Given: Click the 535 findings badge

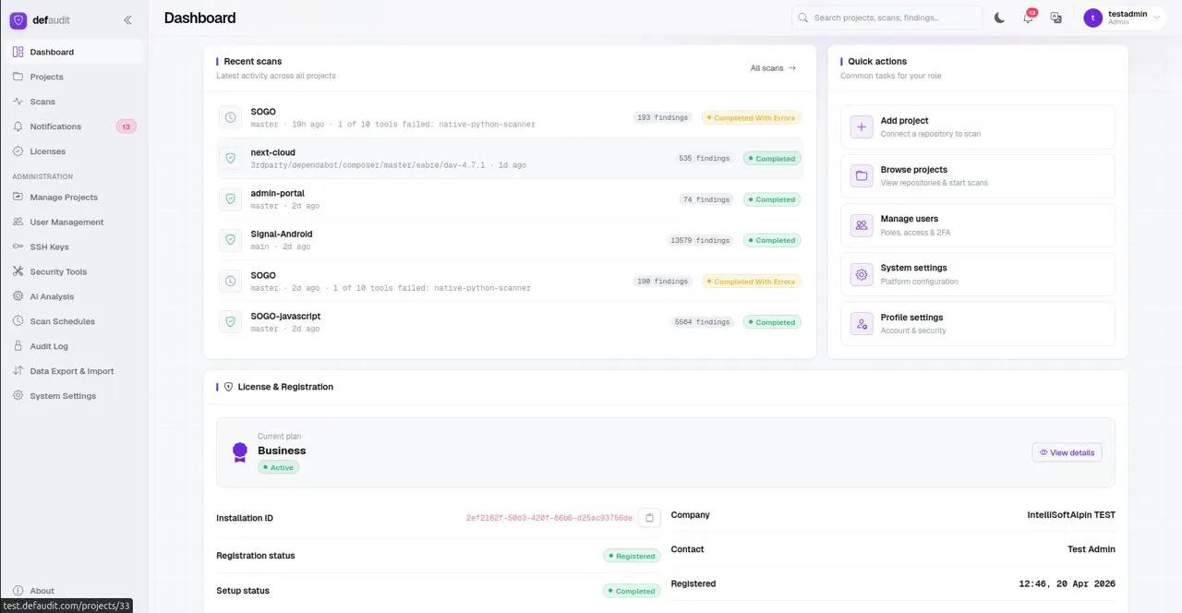Looking at the screenshot, I should [705, 158].
